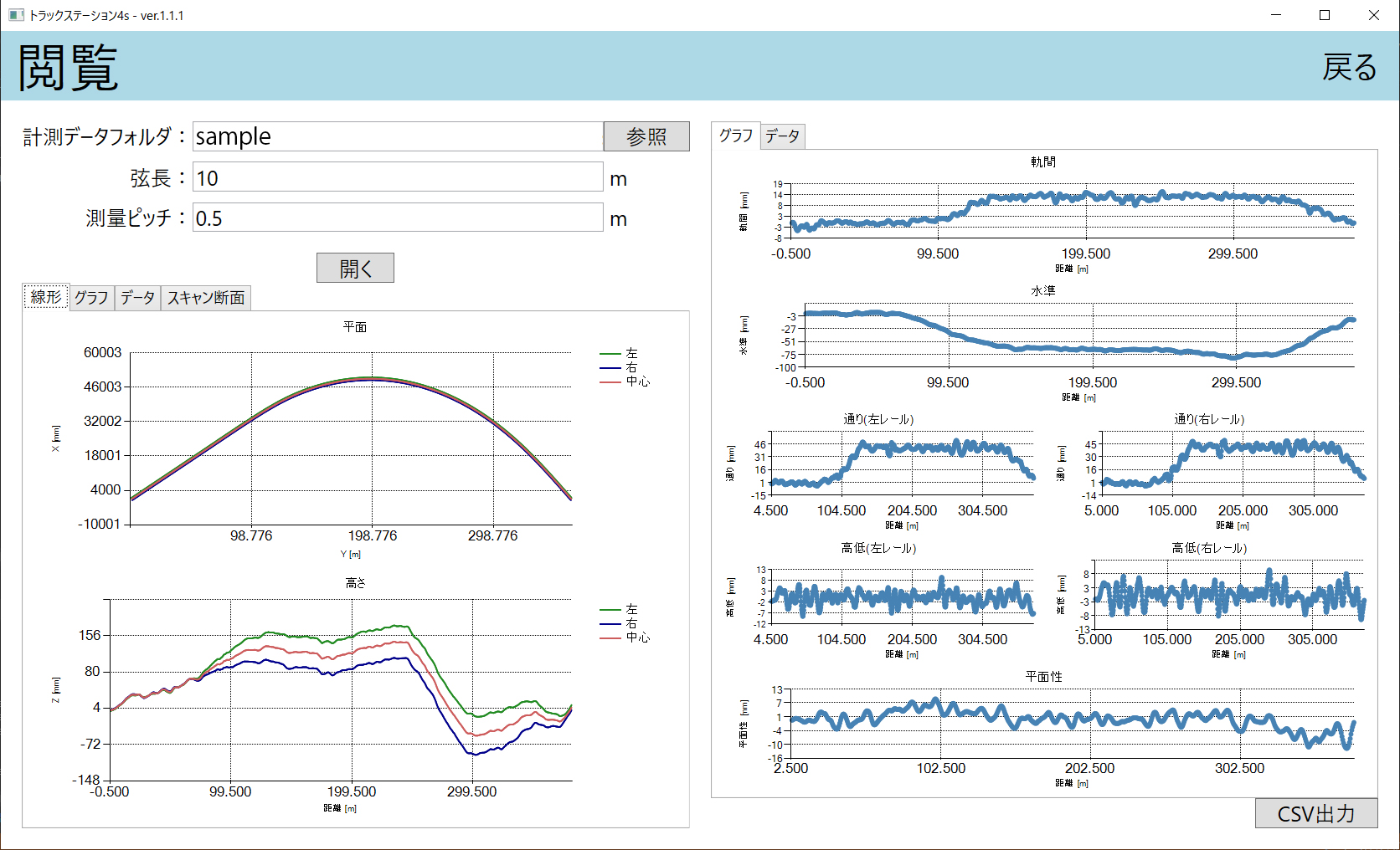Select the right panel グラフ tab
Viewport: 1400px width, 850px height.
[736, 135]
